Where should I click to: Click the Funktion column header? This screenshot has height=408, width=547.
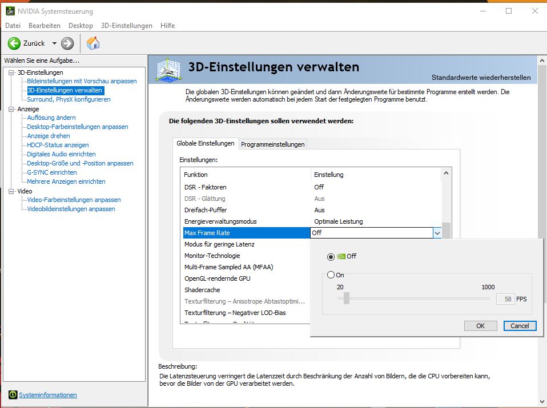246,175
